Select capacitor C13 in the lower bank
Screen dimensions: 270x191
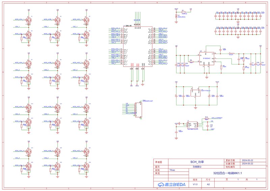216,31
